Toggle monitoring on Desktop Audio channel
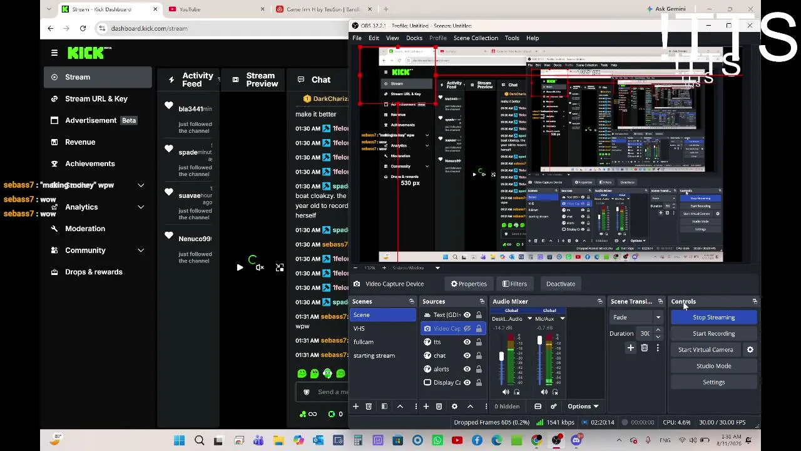This screenshot has width=801, height=451. click(x=517, y=392)
